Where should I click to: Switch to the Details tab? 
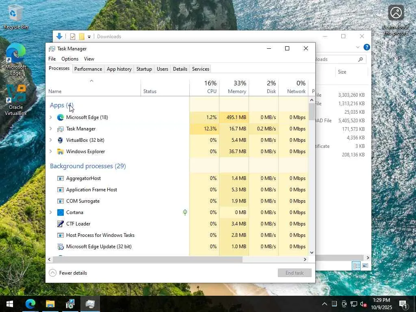coord(180,69)
